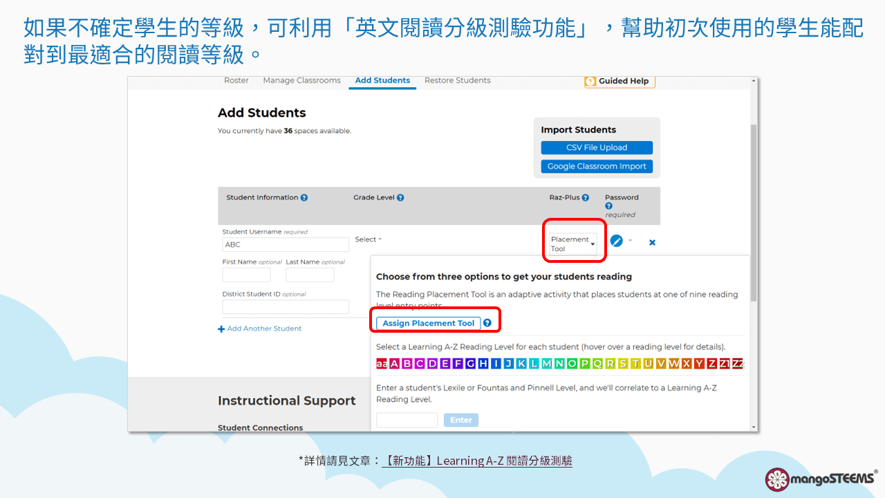Image resolution: width=885 pixels, height=498 pixels.
Task: Click Google Classroom Import button
Action: pos(597,167)
